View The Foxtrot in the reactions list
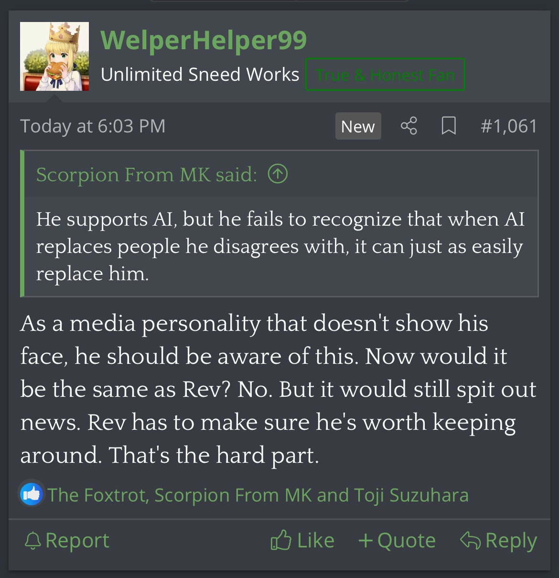The width and height of the screenshot is (559, 578). click(x=96, y=495)
